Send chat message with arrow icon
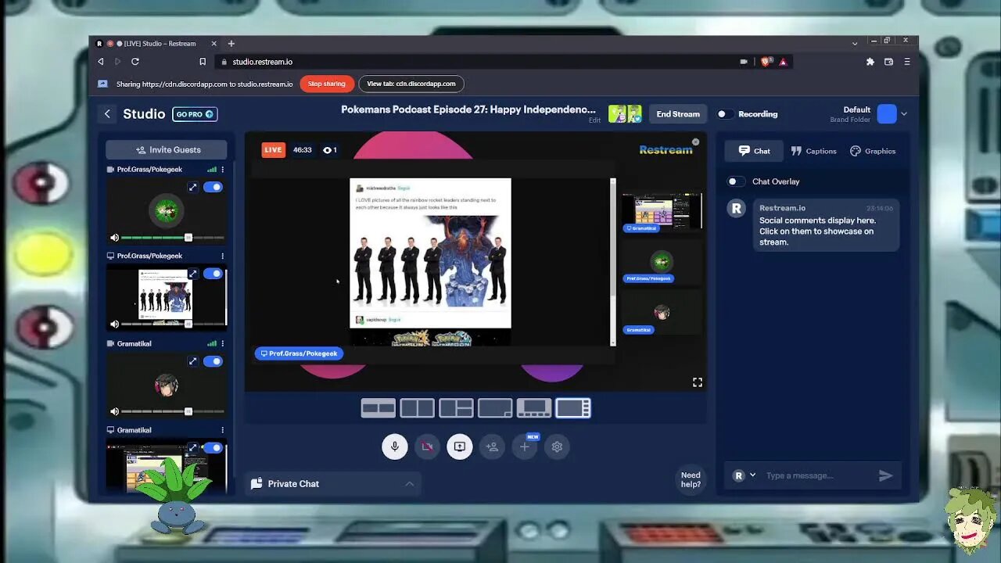 click(885, 475)
